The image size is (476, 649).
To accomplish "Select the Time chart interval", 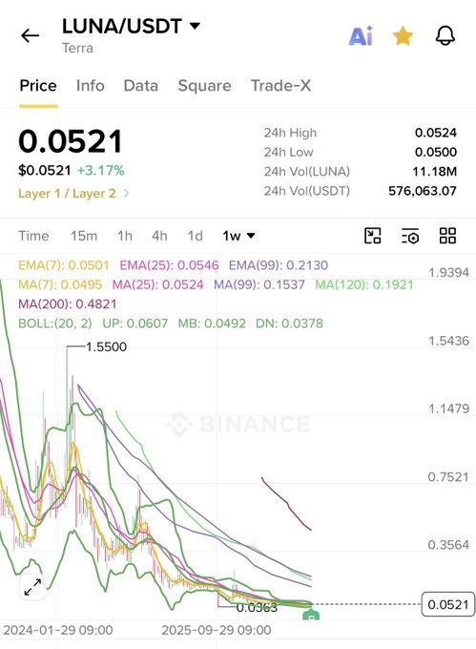I will pyautogui.click(x=33, y=236).
